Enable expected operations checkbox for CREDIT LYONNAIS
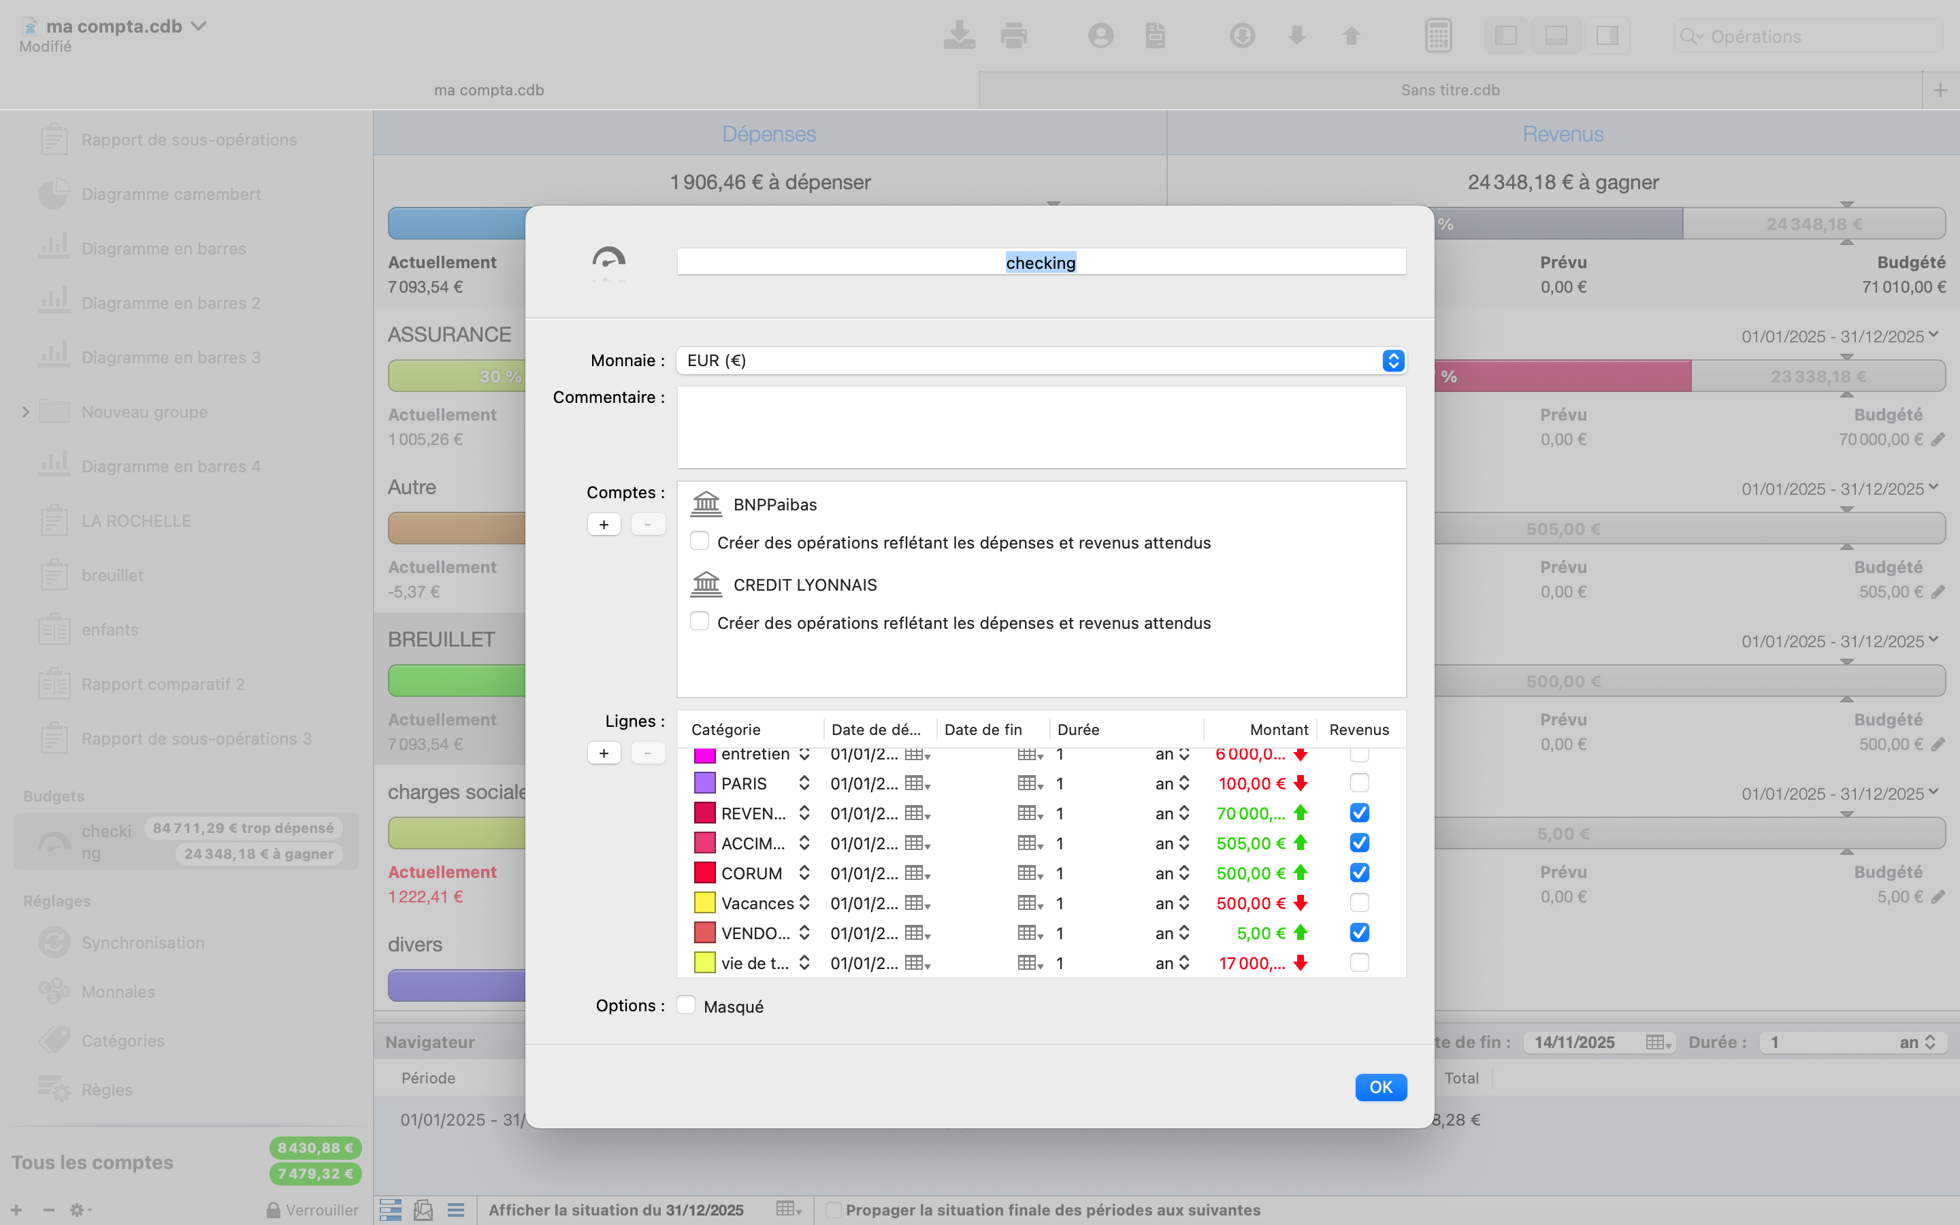 coord(700,621)
